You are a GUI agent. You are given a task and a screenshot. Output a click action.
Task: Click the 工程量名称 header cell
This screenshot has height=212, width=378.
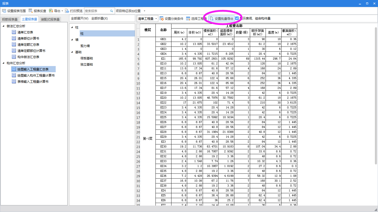234,26
